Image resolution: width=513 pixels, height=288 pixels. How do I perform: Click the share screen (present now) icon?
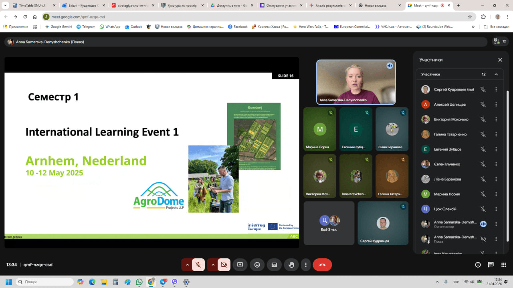tap(240, 265)
